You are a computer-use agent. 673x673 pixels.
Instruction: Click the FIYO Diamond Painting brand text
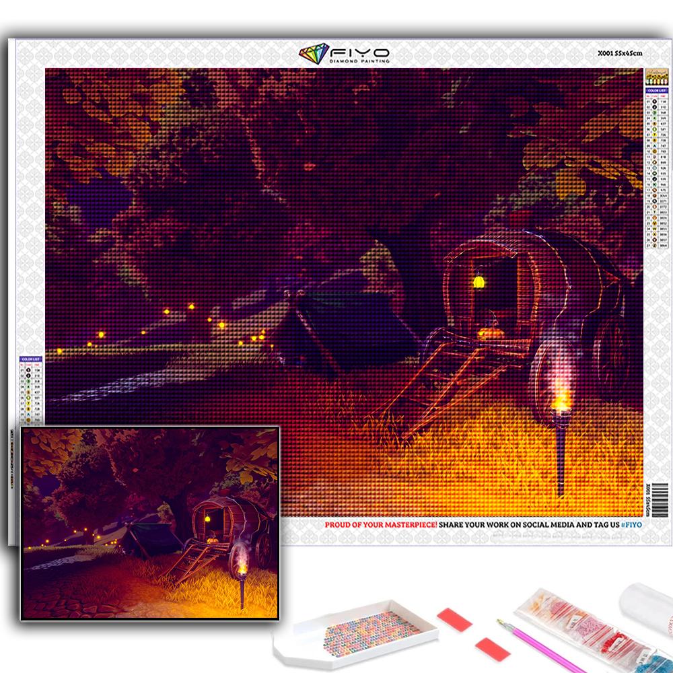tap(359, 55)
